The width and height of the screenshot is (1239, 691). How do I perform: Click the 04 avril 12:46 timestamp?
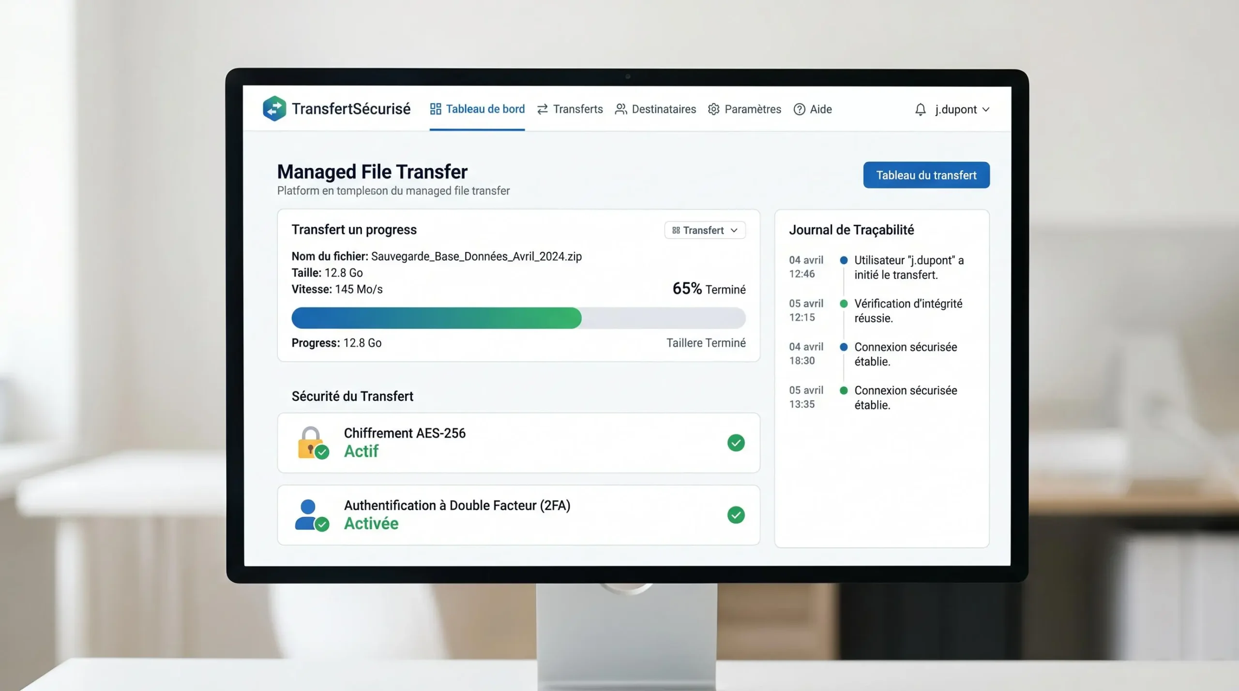point(806,267)
